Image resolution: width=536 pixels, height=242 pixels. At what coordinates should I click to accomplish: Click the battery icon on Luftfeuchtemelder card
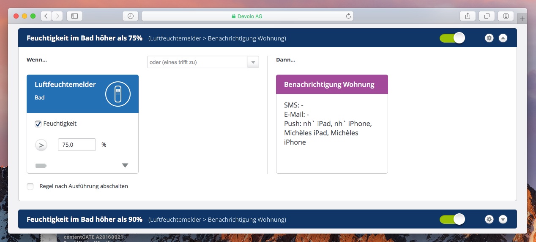[x=41, y=166]
